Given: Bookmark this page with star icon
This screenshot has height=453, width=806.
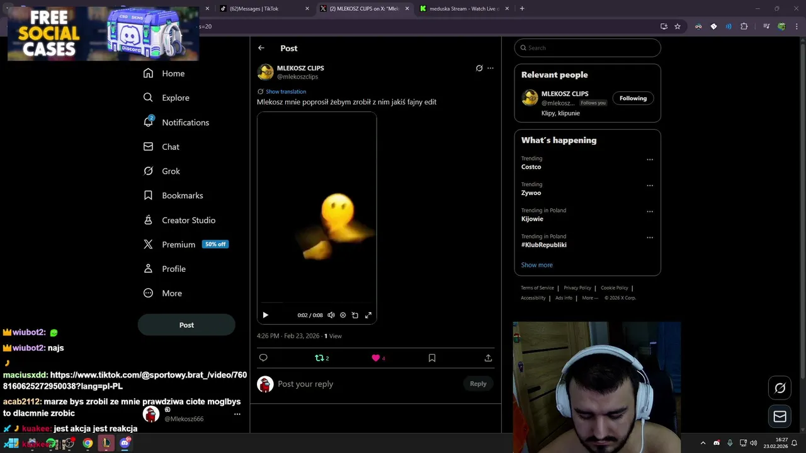Looking at the screenshot, I should point(678,26).
